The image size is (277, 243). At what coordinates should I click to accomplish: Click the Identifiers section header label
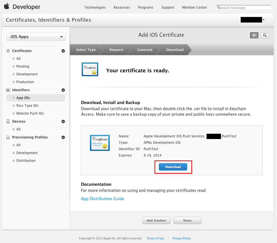click(x=21, y=90)
